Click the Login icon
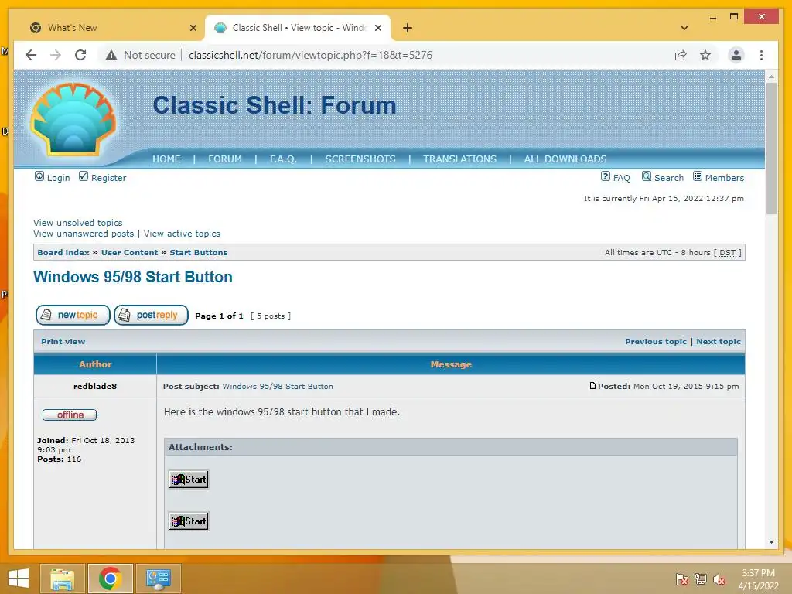 [39, 176]
